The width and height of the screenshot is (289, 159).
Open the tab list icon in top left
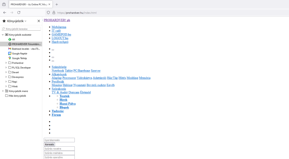[x=4, y=4]
